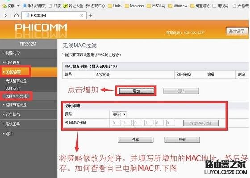Open the 游戏中心 bookmark
250x178 pixels.
tap(95, 6)
